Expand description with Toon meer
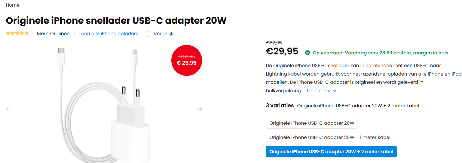This screenshot has width=462, height=163. pos(321,91)
